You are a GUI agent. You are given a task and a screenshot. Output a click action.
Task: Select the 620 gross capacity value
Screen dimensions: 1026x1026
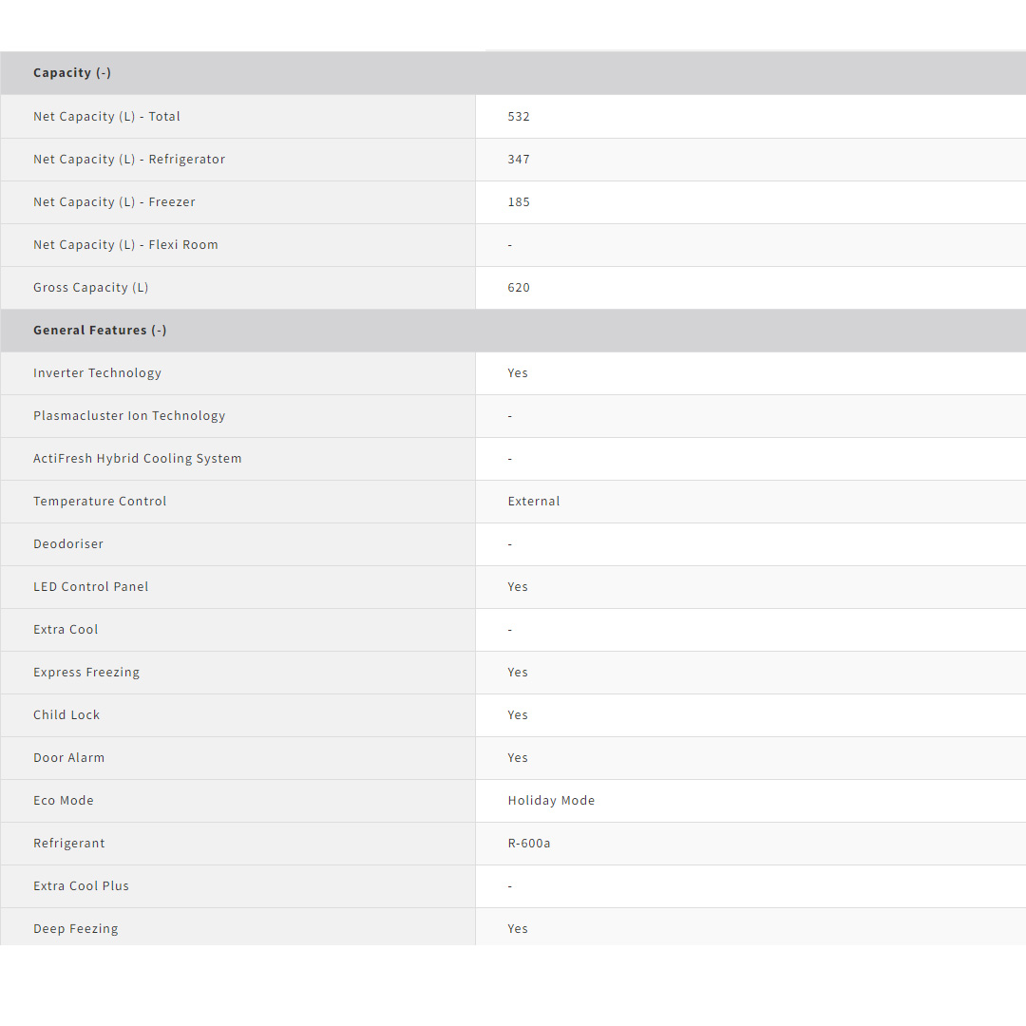pyautogui.click(x=519, y=288)
